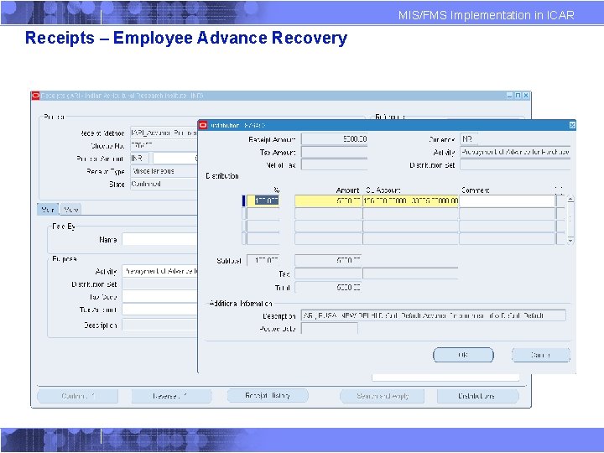Click the Posted Date field
604x453 pixels.
[x=330, y=329]
